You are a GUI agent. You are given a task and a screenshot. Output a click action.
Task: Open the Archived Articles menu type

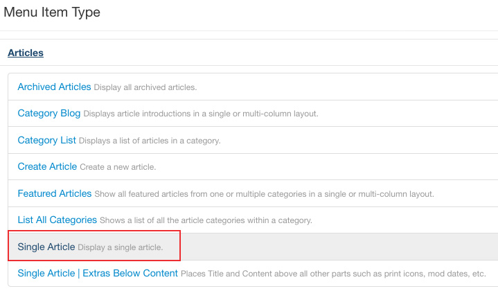pyautogui.click(x=54, y=87)
